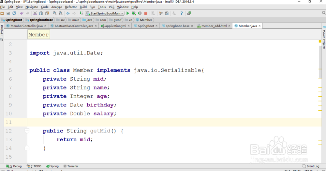Open the Debug tool window
Viewport: 326px width, 171px height.
click(14, 166)
